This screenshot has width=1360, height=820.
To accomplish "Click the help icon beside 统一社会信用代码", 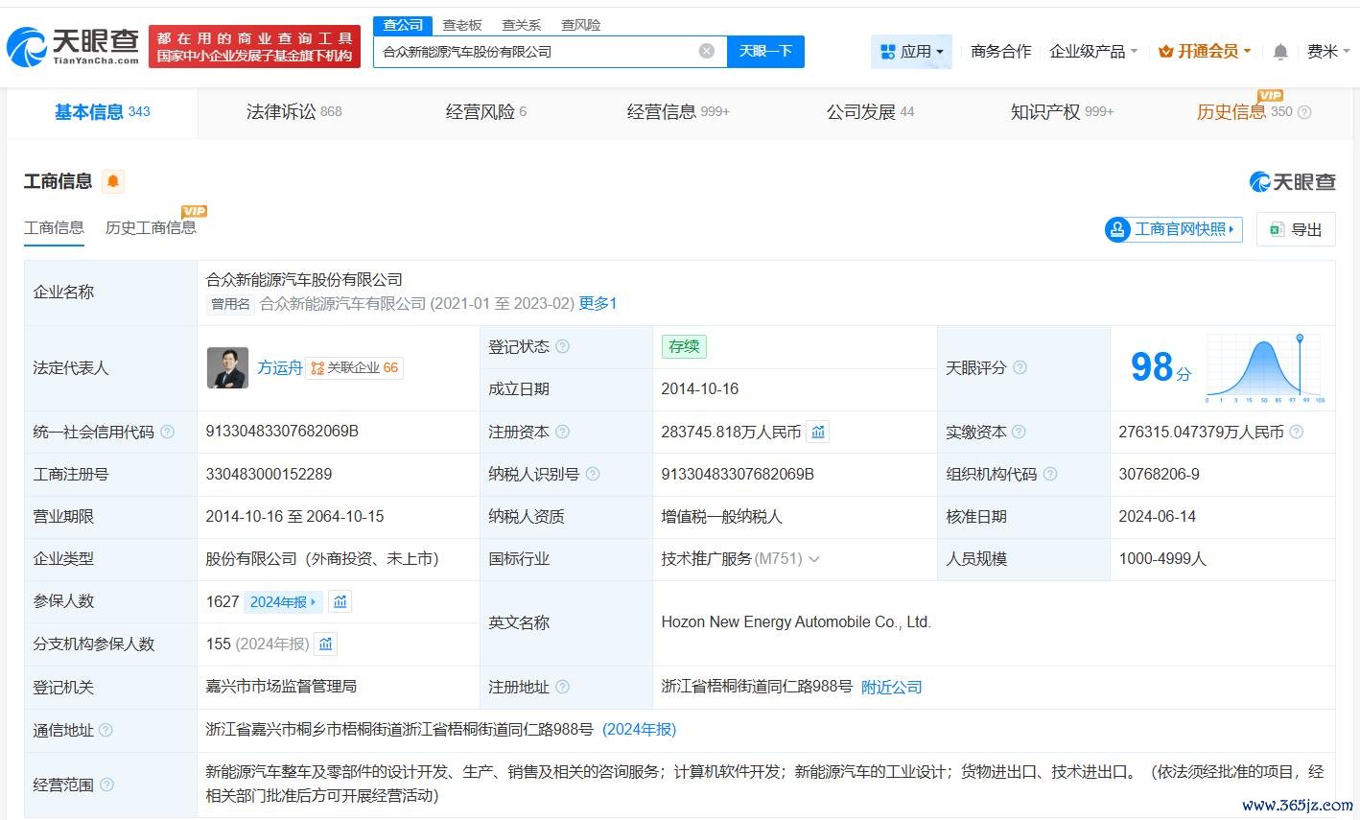I will tap(168, 432).
